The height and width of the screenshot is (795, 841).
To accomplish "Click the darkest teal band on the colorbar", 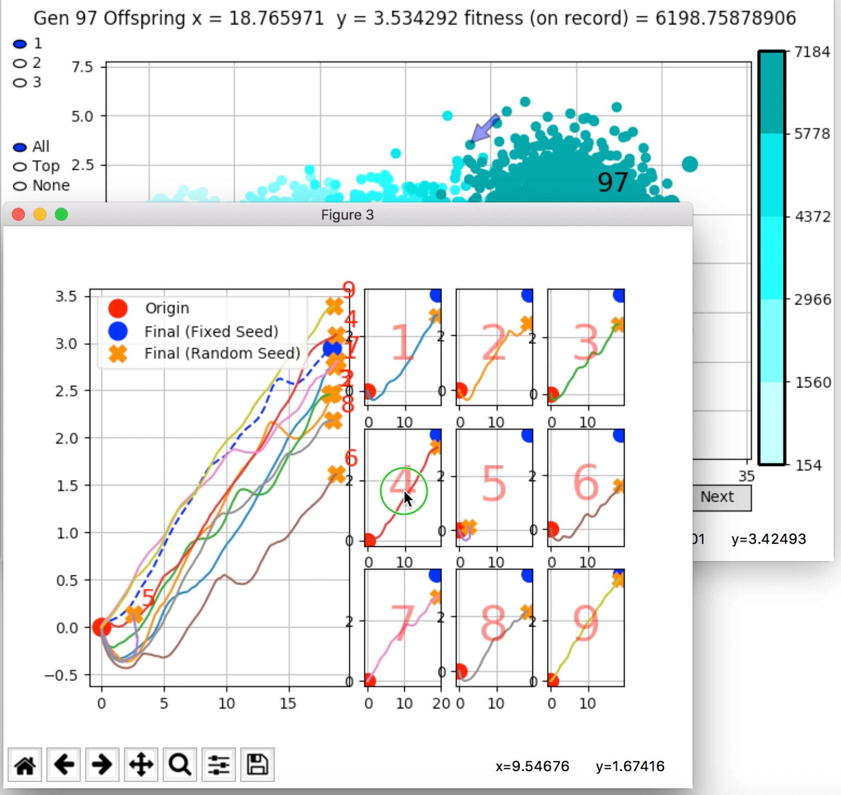I will (772, 92).
